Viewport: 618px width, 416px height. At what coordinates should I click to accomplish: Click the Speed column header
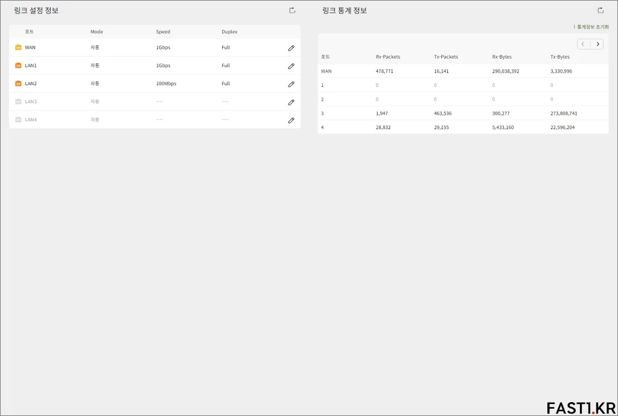(163, 31)
